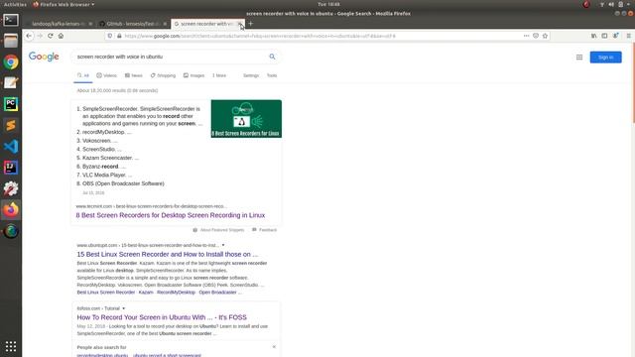Close the landoop/kafka-lenses tab
The image size is (635, 357).
pos(90,24)
